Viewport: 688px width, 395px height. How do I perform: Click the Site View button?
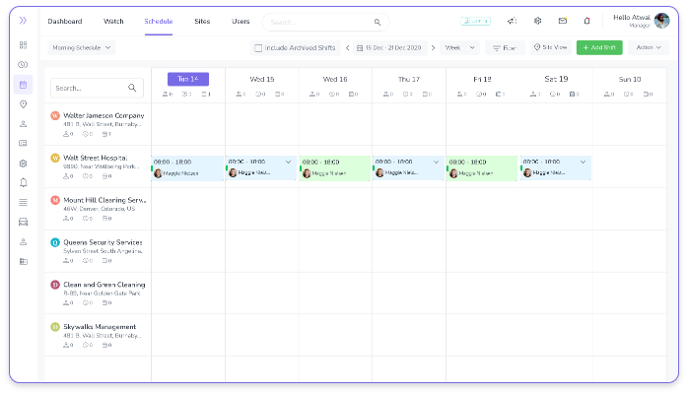click(x=550, y=47)
